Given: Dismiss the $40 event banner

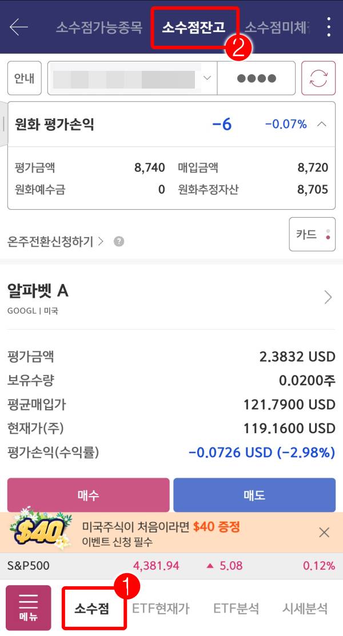Looking at the screenshot, I should pos(325,533).
